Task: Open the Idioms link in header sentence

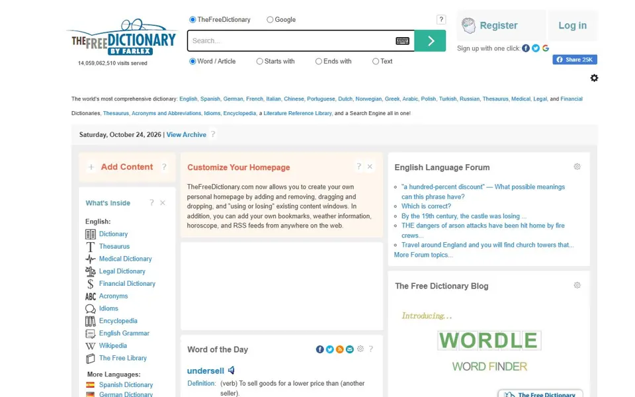Action: coord(212,113)
